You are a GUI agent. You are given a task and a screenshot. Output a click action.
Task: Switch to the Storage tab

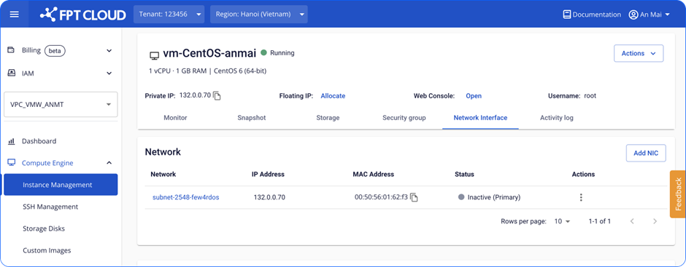coord(328,118)
